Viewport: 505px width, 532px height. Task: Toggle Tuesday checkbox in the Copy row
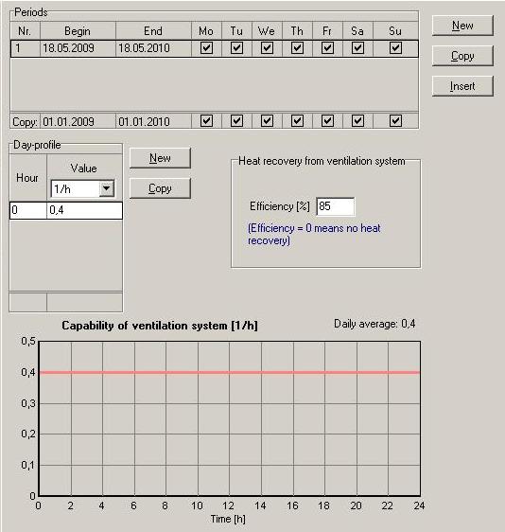(x=236, y=121)
